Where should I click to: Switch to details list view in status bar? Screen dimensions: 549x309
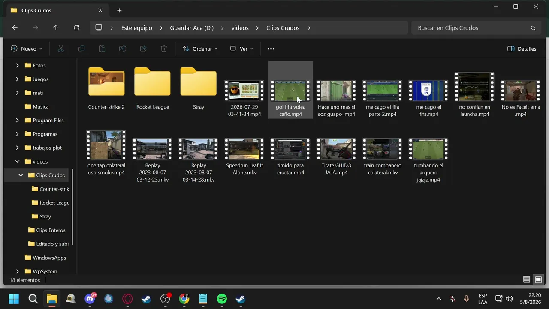pos(527,280)
